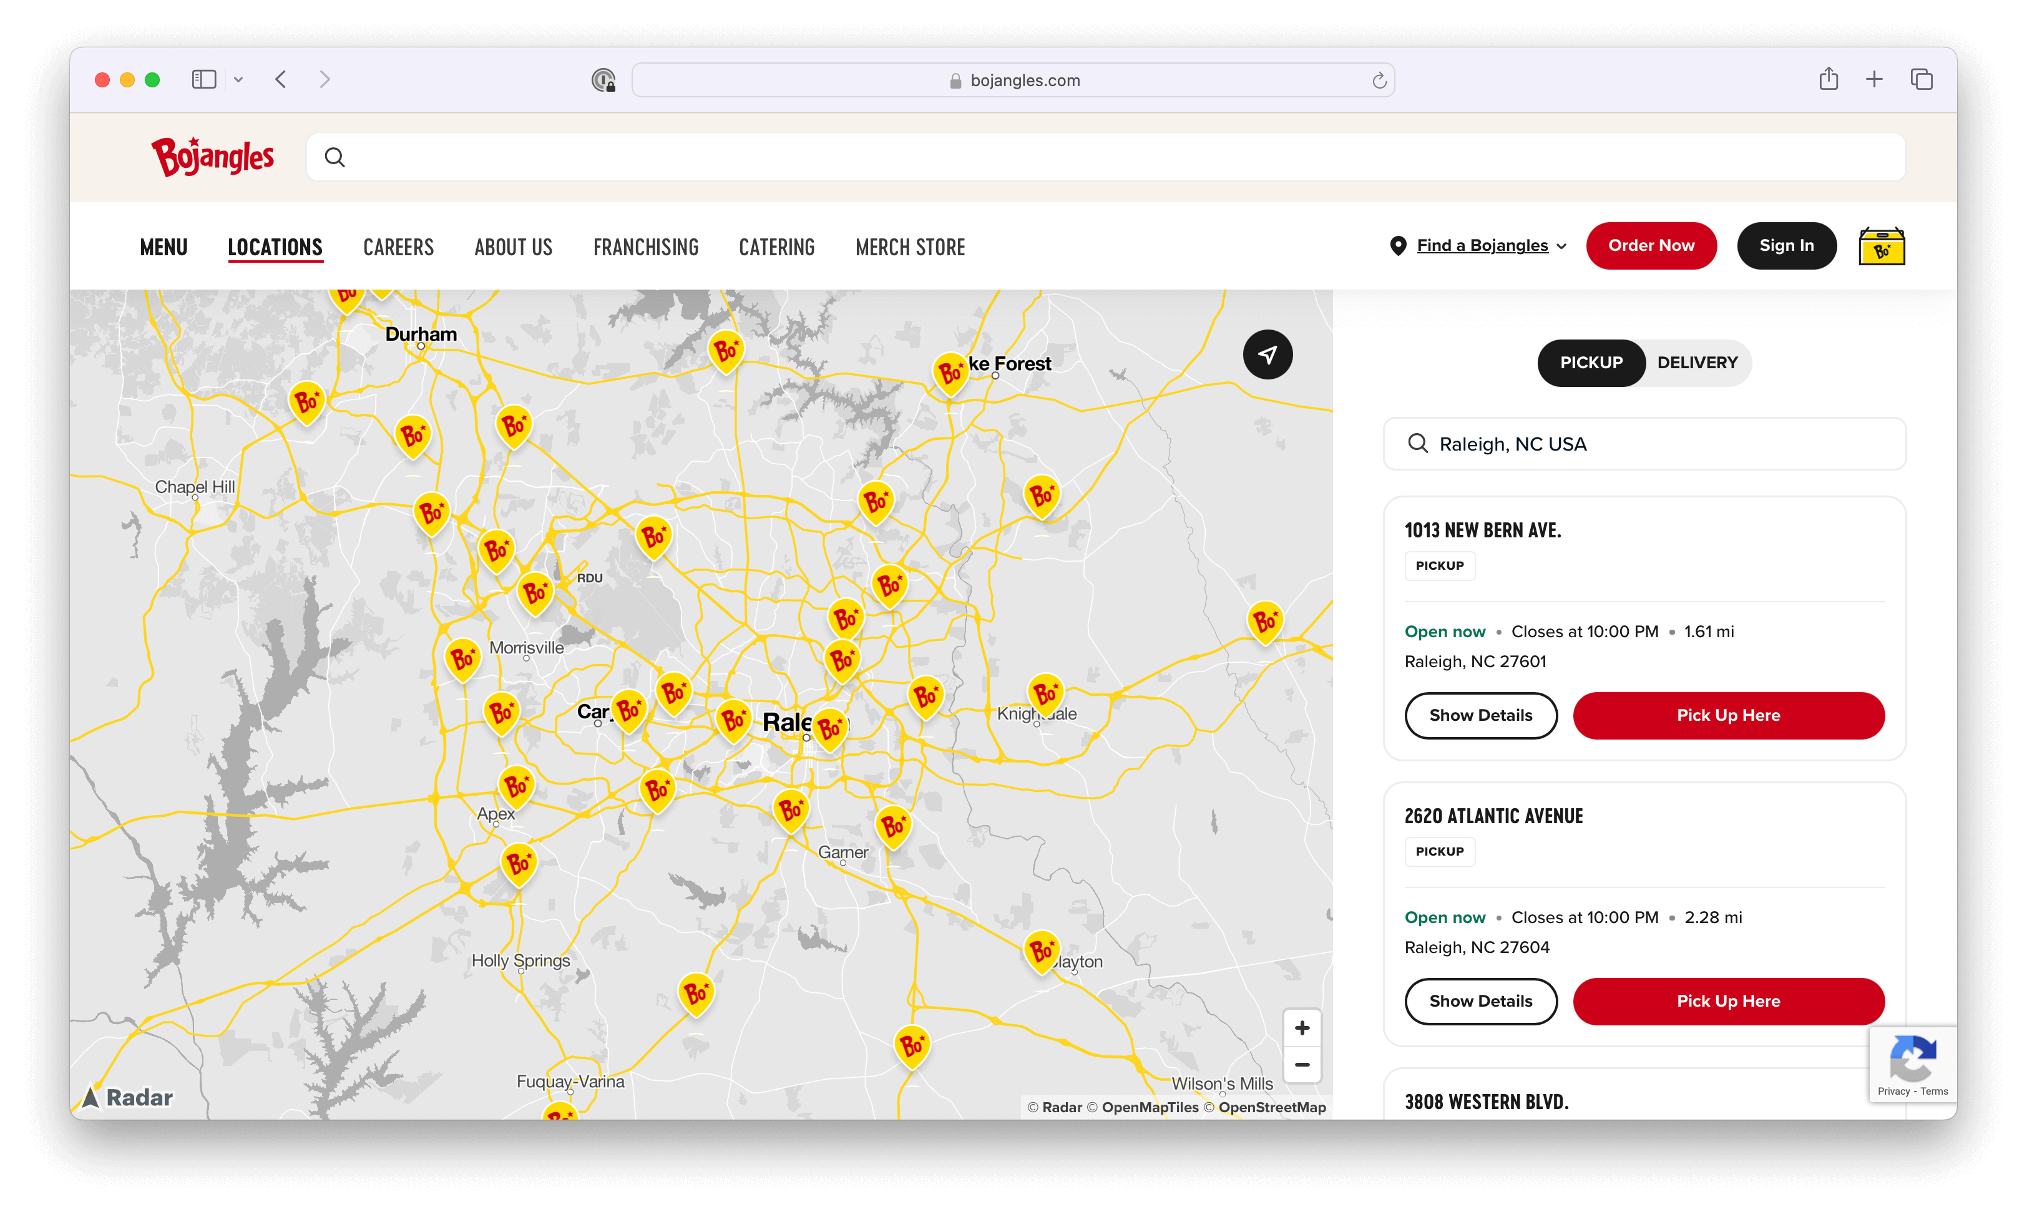Click the Fuquay-Varina label on map
Screen dimensions: 2027x1212
pos(570,1082)
